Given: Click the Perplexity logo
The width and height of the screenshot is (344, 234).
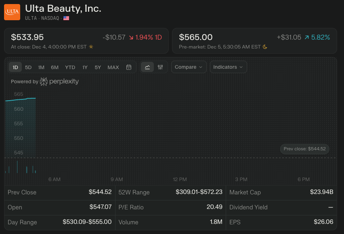Looking at the screenshot, I should click(59, 82).
